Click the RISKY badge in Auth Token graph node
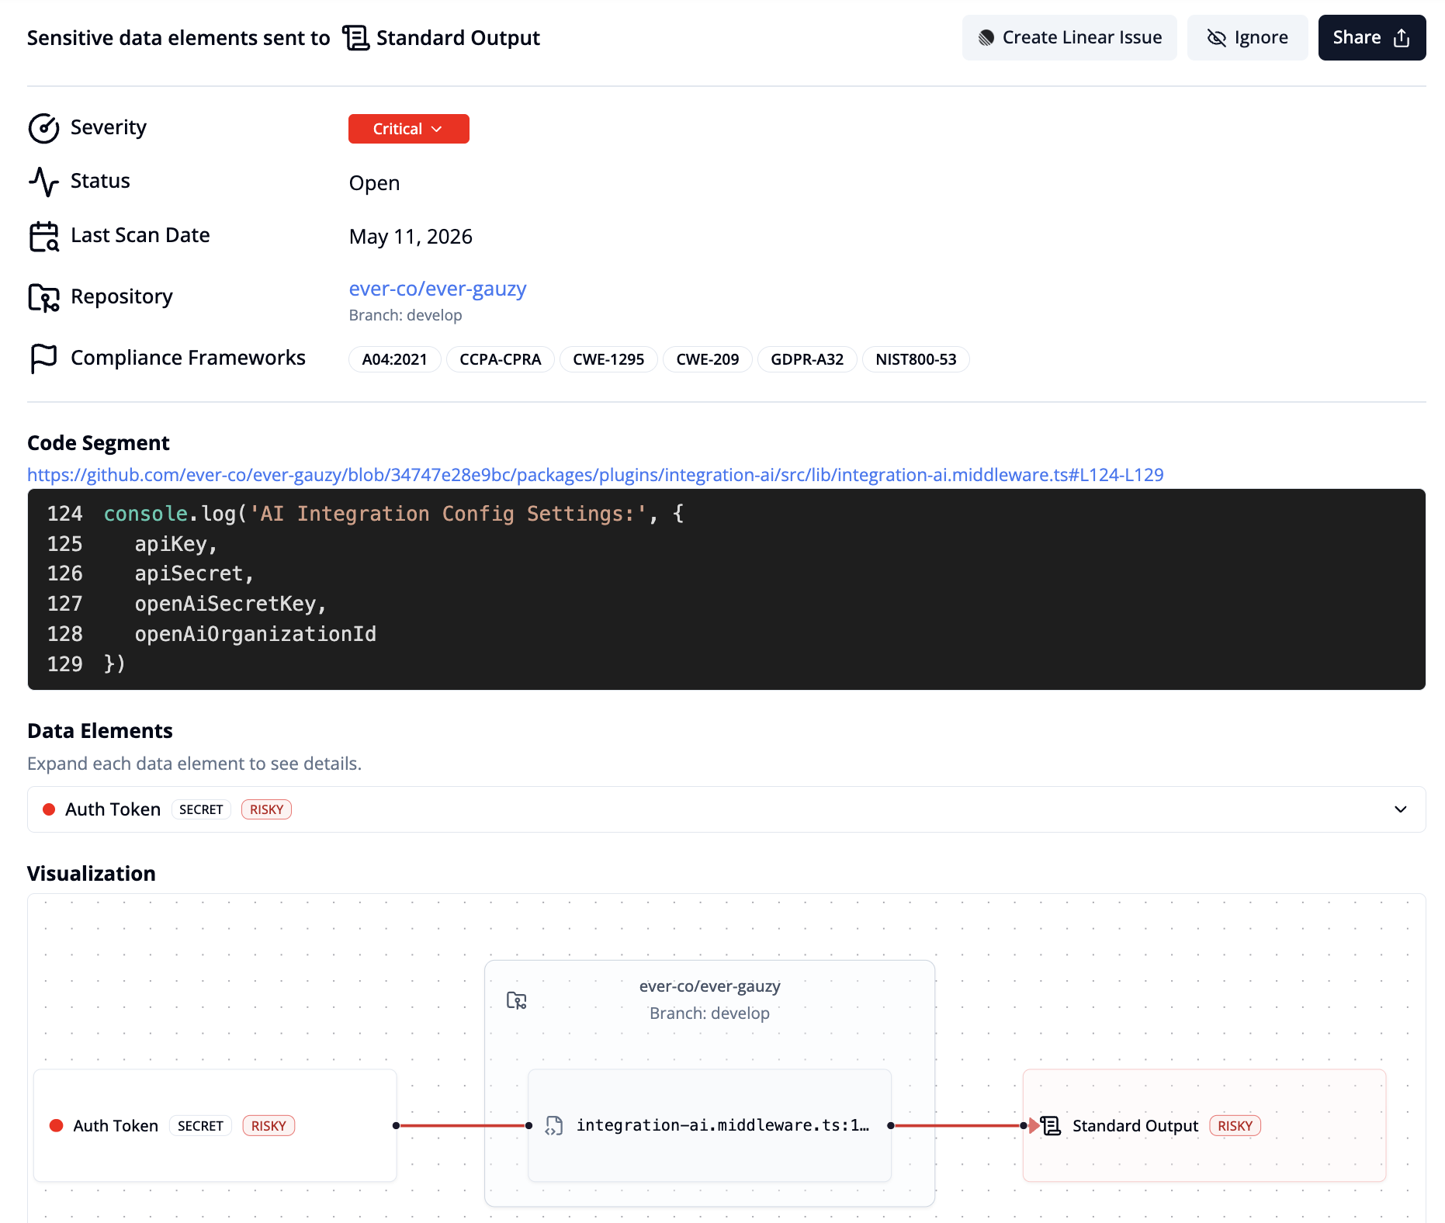The width and height of the screenshot is (1445, 1223). pos(269,1126)
